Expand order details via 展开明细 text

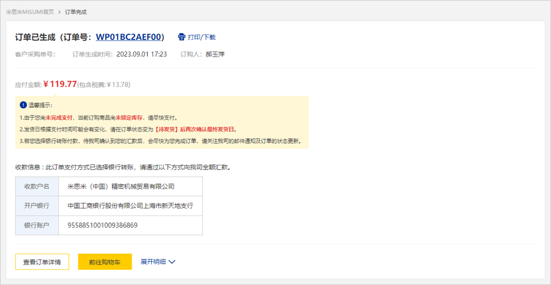click(x=153, y=262)
